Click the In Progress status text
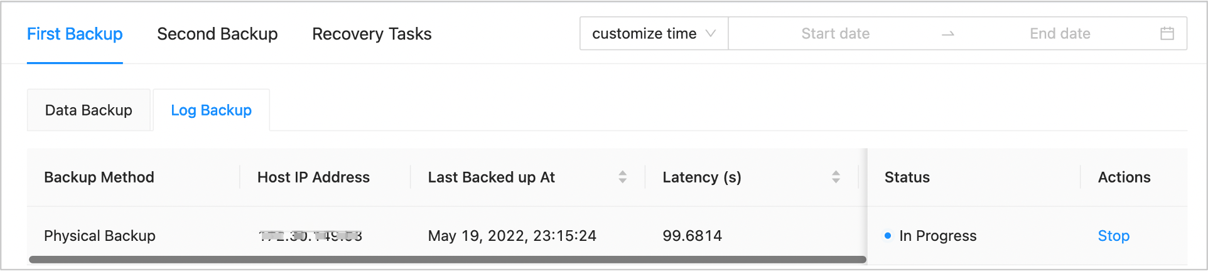 [x=937, y=236]
